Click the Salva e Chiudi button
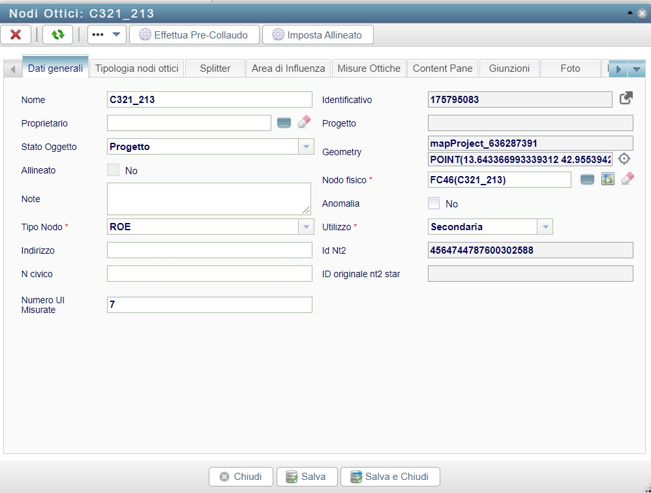Viewport: 651px width, 493px height. click(390, 477)
